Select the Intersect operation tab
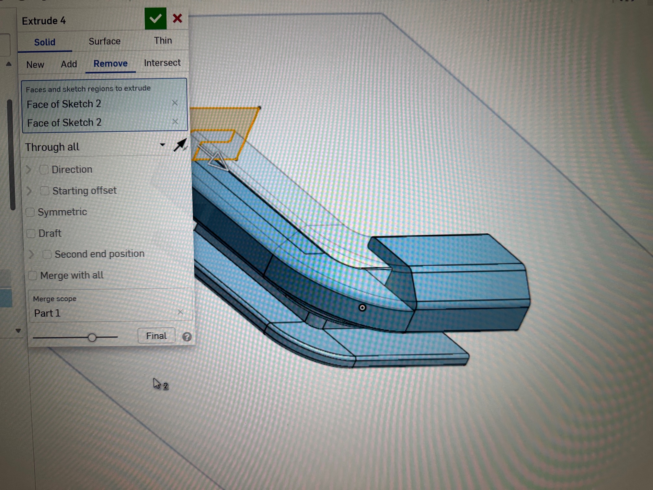Image resolution: width=653 pixels, height=490 pixels. pyautogui.click(x=162, y=63)
